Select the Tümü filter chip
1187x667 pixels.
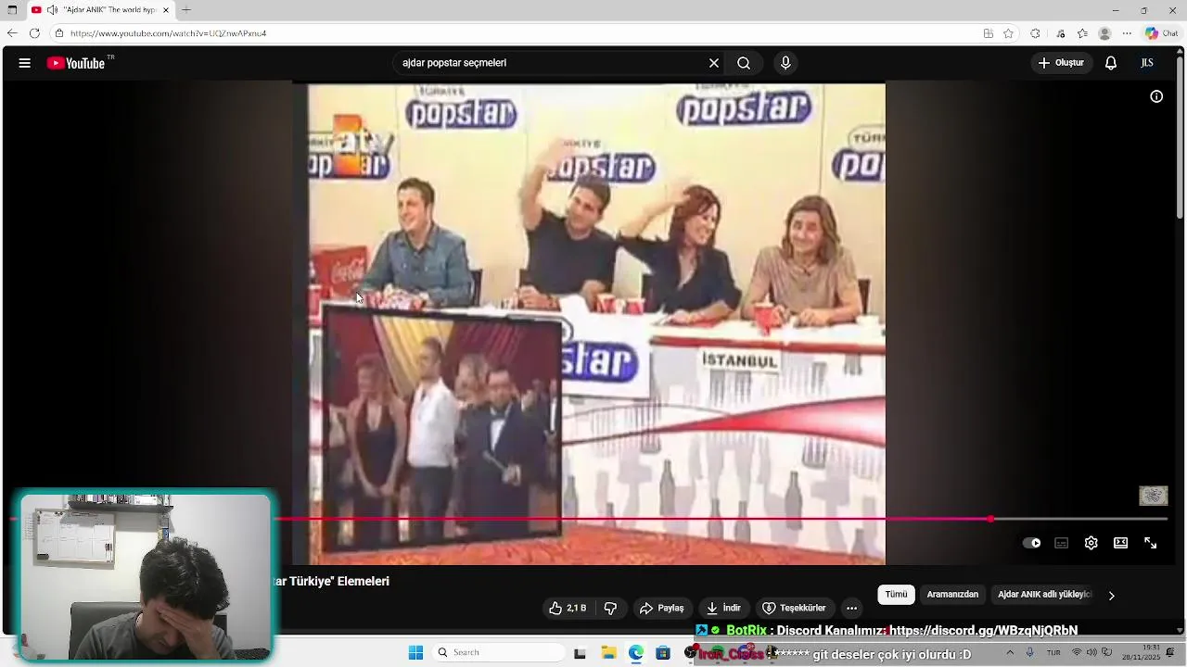point(896,595)
